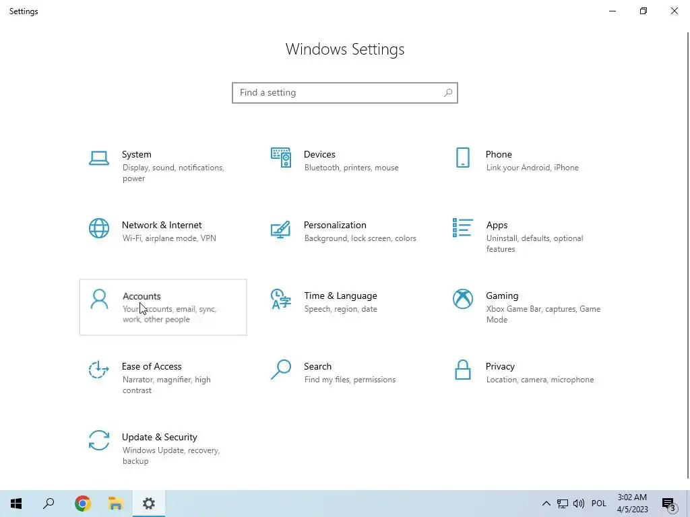Click the Gaming Xbox logo icon
Image resolution: width=690 pixels, height=517 pixels.
[x=462, y=299]
